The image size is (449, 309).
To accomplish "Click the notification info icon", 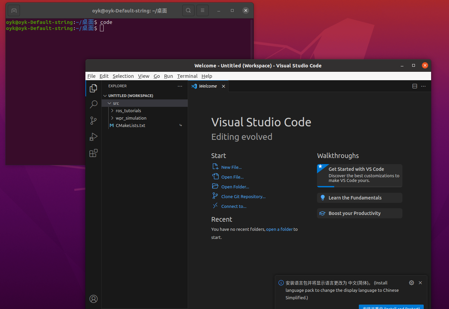I will [x=281, y=283].
